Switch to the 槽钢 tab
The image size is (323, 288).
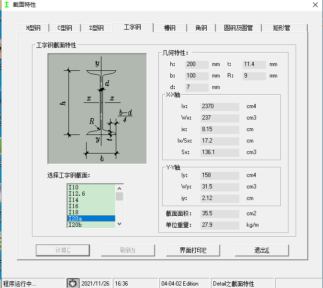tap(170, 28)
